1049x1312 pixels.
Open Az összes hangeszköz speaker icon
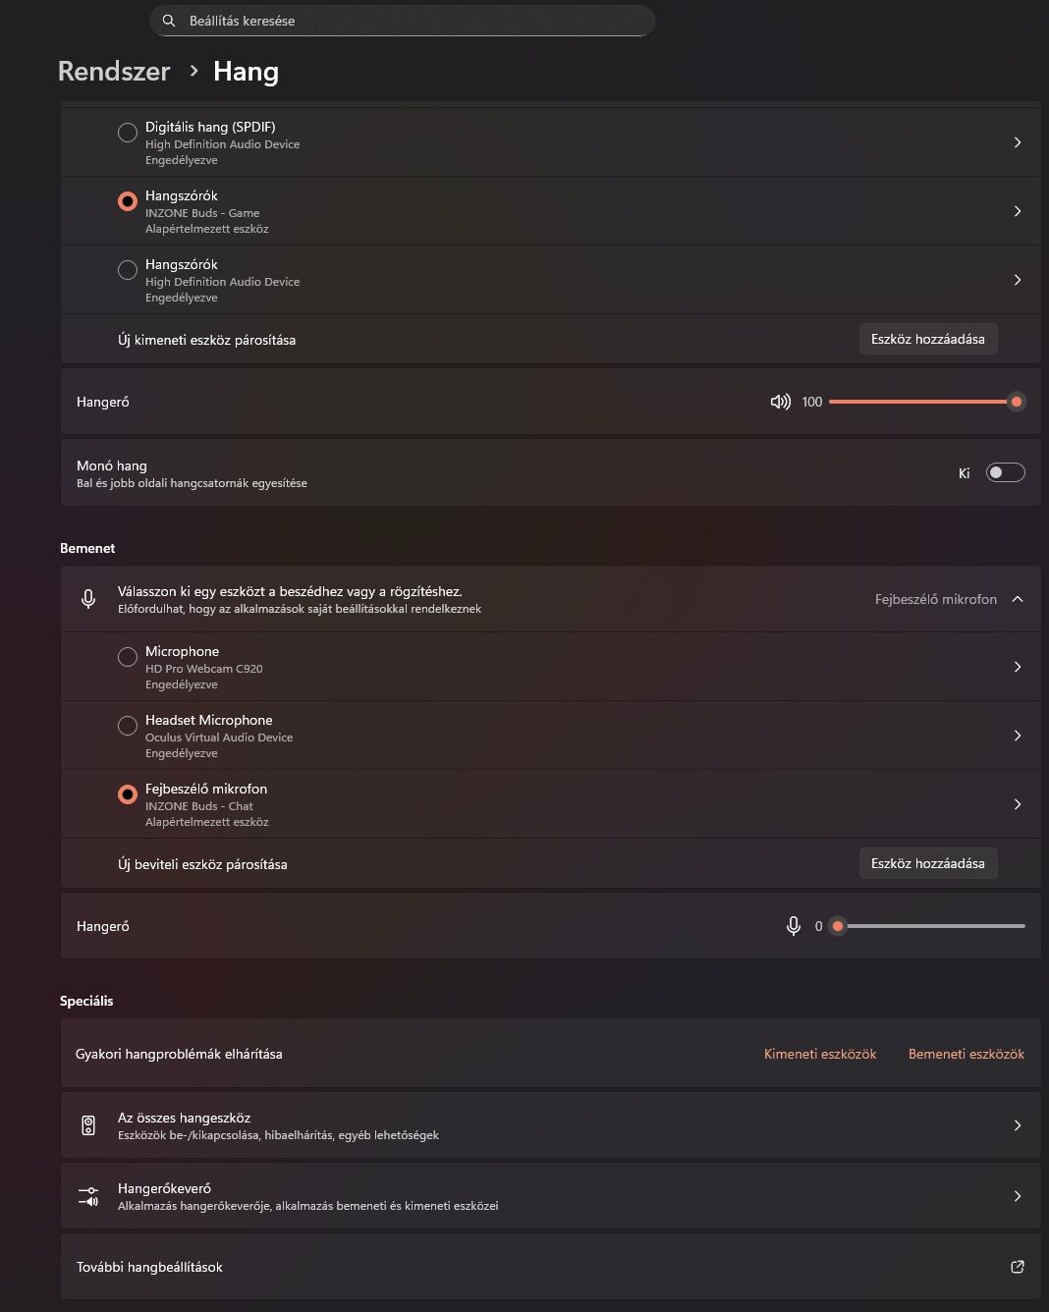(88, 1125)
